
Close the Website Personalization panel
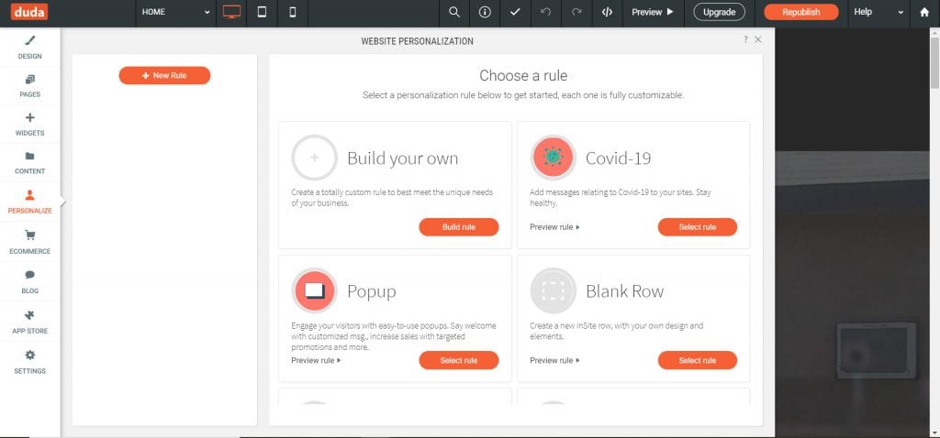pyautogui.click(x=758, y=39)
